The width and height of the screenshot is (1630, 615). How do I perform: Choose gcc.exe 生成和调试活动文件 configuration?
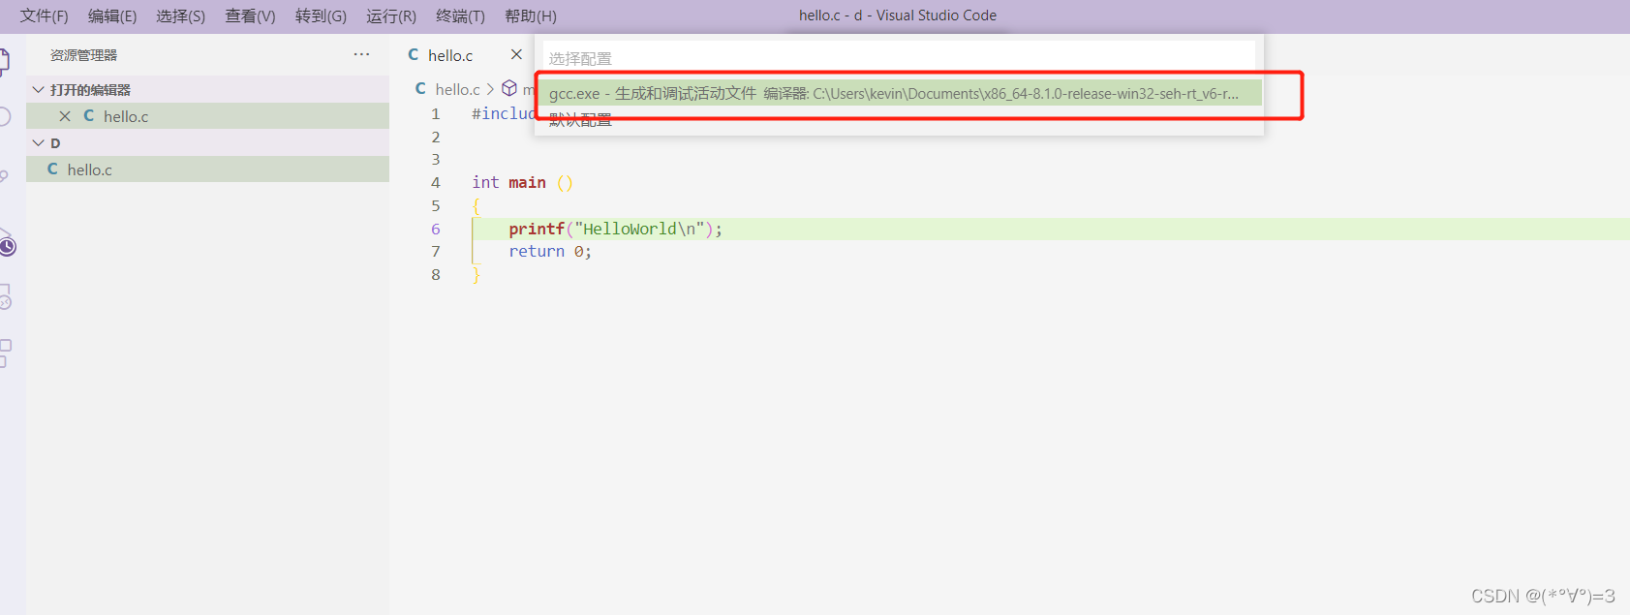[899, 93]
